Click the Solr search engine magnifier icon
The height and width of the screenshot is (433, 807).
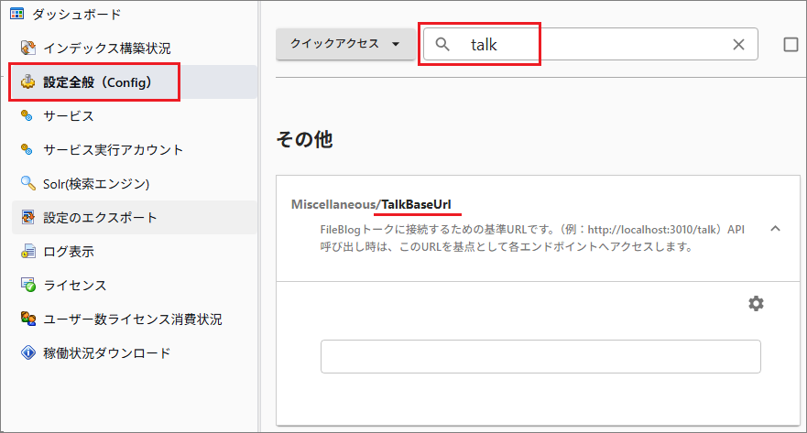(27, 183)
